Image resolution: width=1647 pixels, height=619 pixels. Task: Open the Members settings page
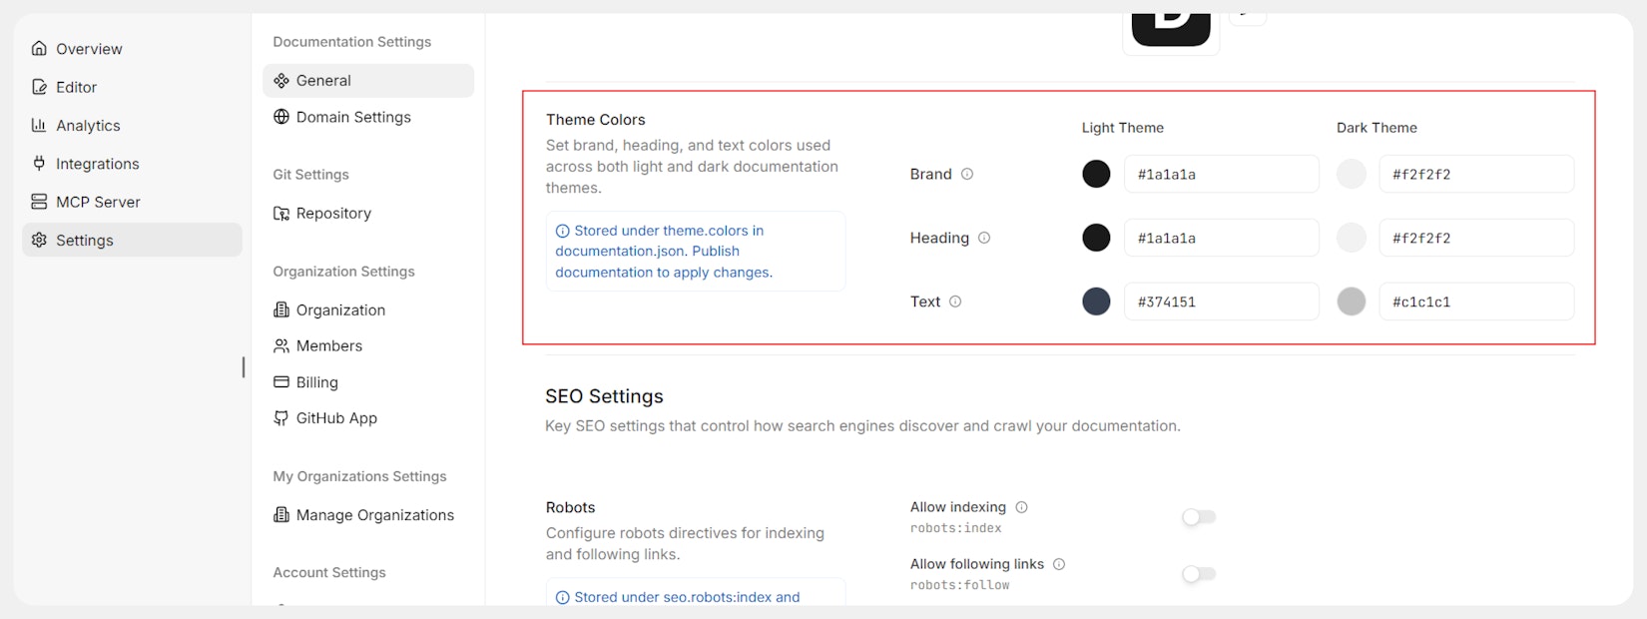click(x=328, y=346)
